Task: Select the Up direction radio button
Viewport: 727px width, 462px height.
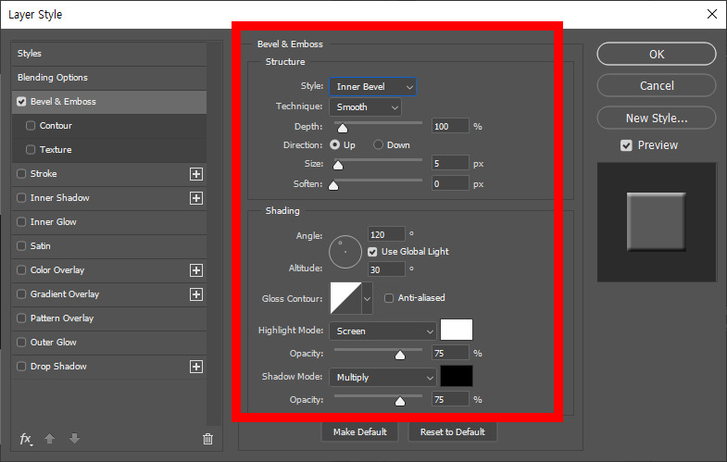Action: point(334,145)
